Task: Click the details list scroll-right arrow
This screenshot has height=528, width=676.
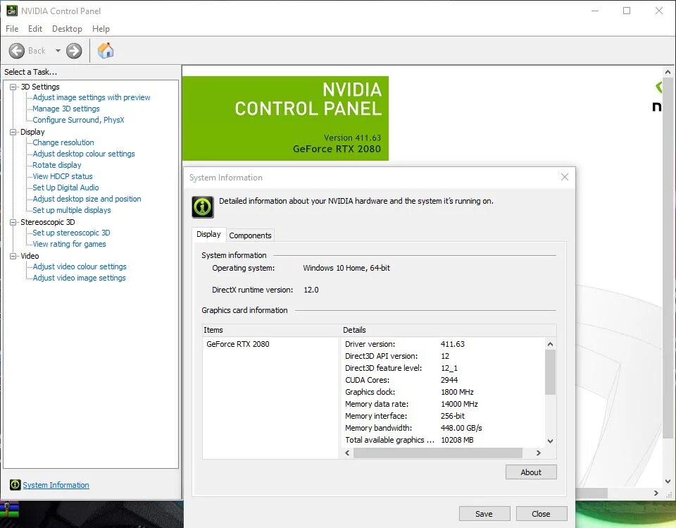Action: pyautogui.click(x=539, y=453)
